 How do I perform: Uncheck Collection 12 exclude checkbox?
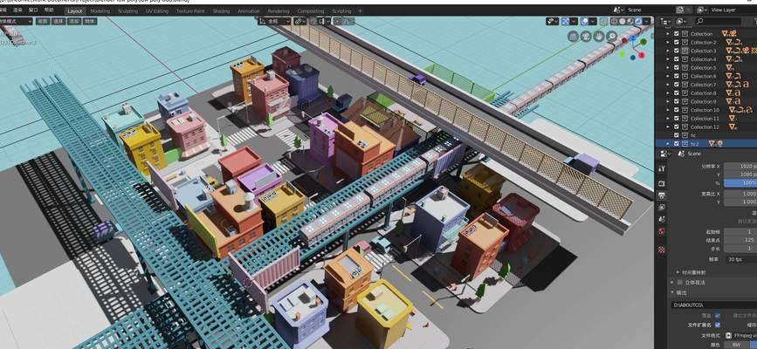tap(677, 127)
